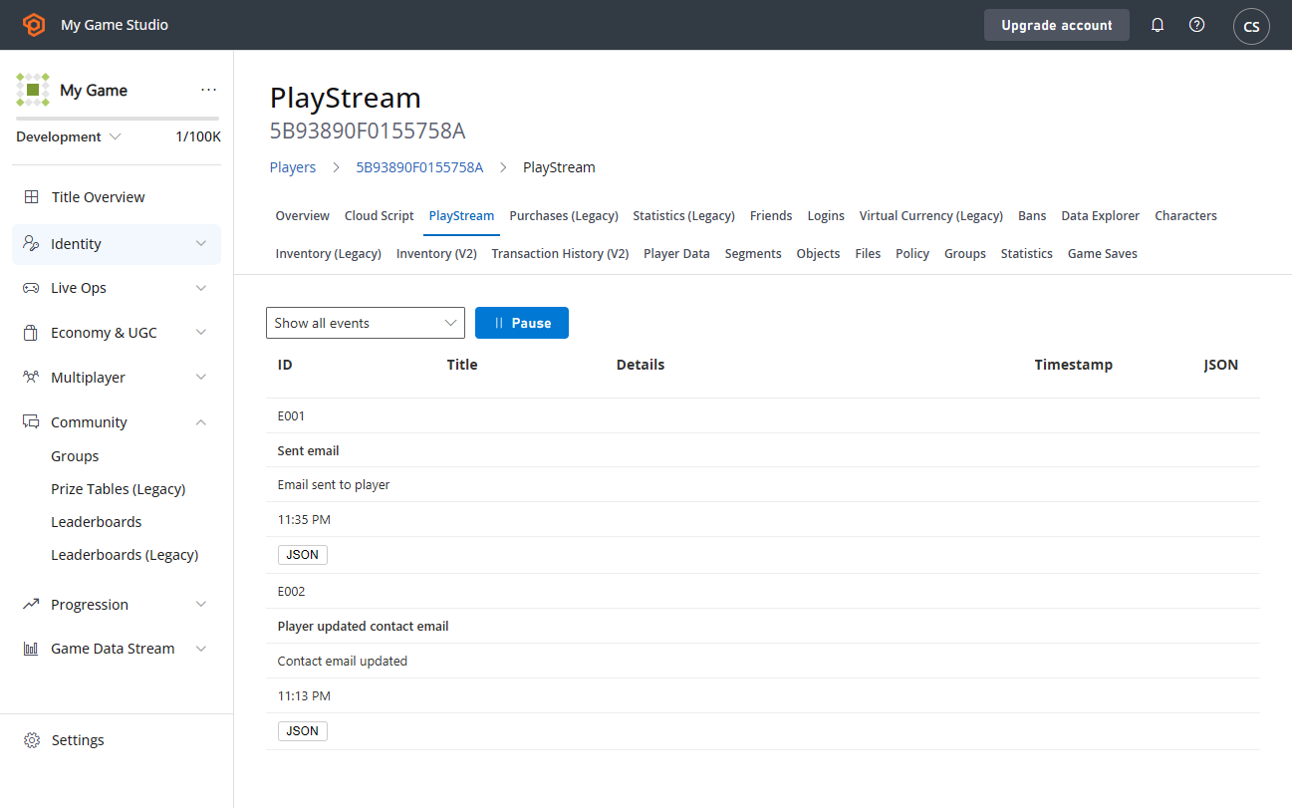Image resolution: width=1292 pixels, height=808 pixels.
Task: Open the CS user avatar menu
Action: pyautogui.click(x=1251, y=26)
